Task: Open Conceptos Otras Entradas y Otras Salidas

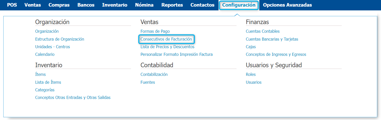Action: [73, 97]
